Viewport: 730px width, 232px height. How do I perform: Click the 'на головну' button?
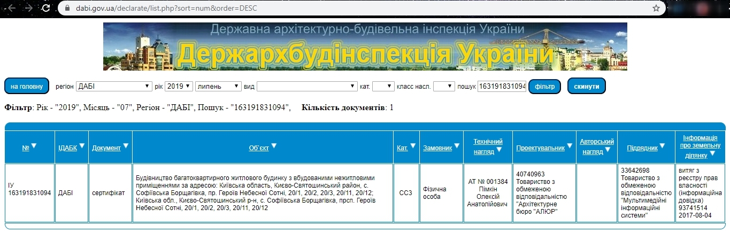[27, 86]
